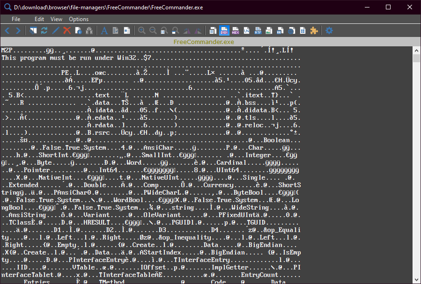Toggle word wrap in the toolbar
Image resolution: width=421 pixels, height=284 pixels.
pos(115,30)
